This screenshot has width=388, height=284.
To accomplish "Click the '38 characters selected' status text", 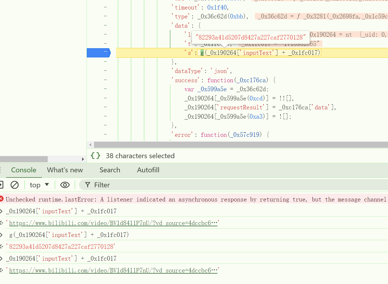I will click(x=140, y=156).
